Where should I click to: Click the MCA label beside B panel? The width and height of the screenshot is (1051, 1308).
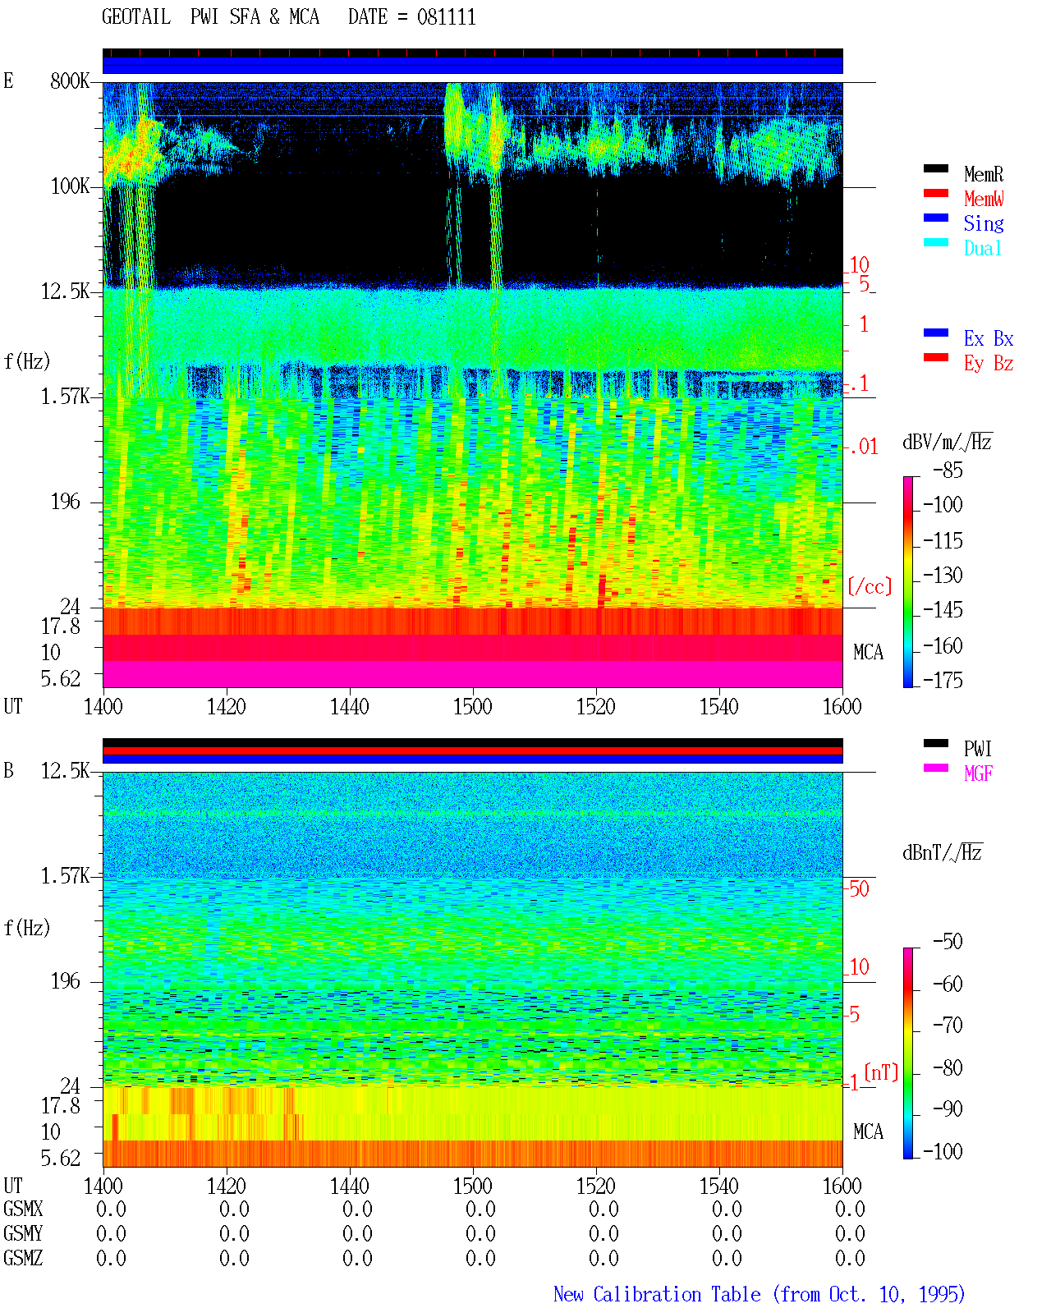click(868, 1131)
